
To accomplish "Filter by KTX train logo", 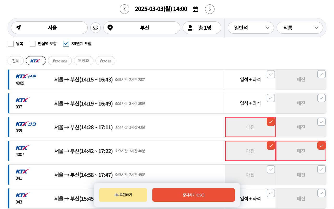I will pos(36,61).
